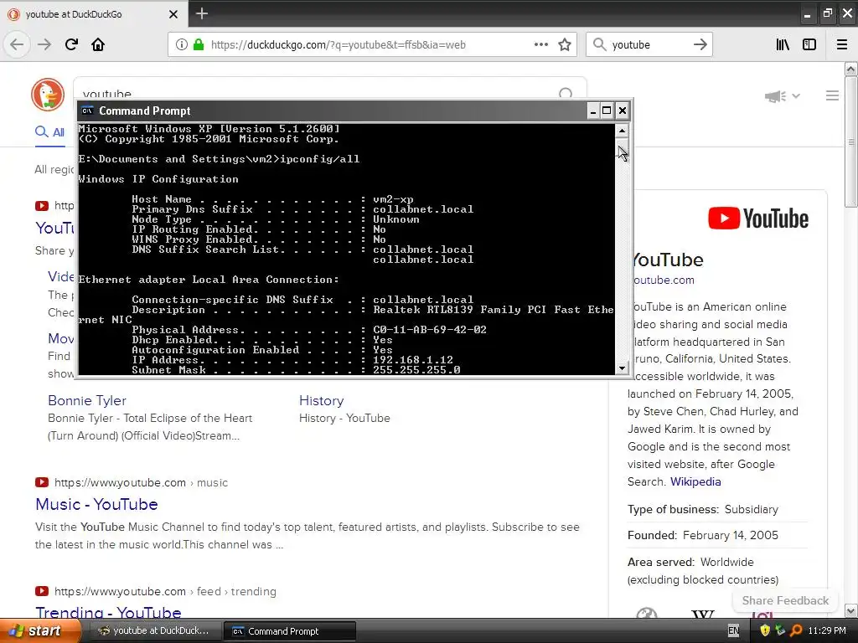This screenshot has width=858, height=643.
Task: Close the youtube at DuckDuckGo tab
Action: pos(173,14)
